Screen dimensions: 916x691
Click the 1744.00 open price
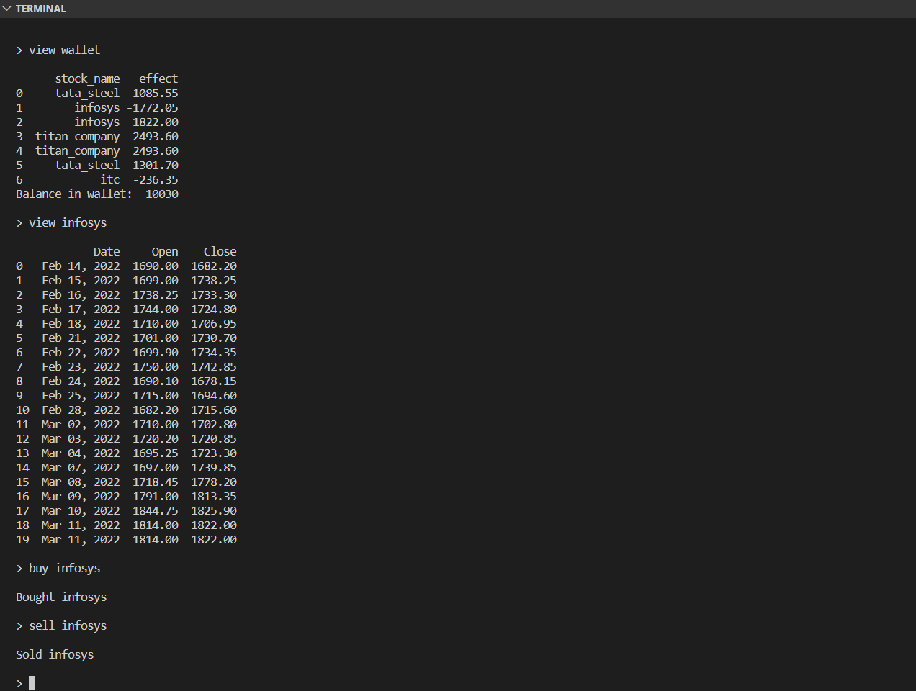click(156, 309)
